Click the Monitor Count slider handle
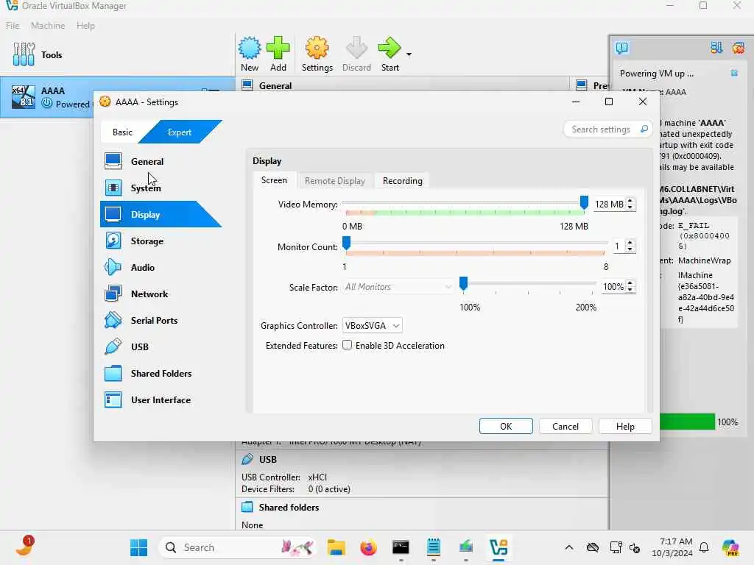The image size is (754, 565). 346,243
